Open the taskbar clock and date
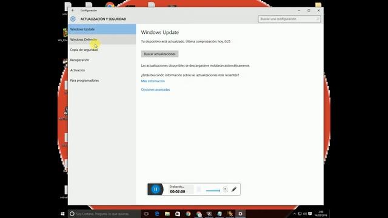This screenshot has height=218, width=388. [x=321, y=214]
